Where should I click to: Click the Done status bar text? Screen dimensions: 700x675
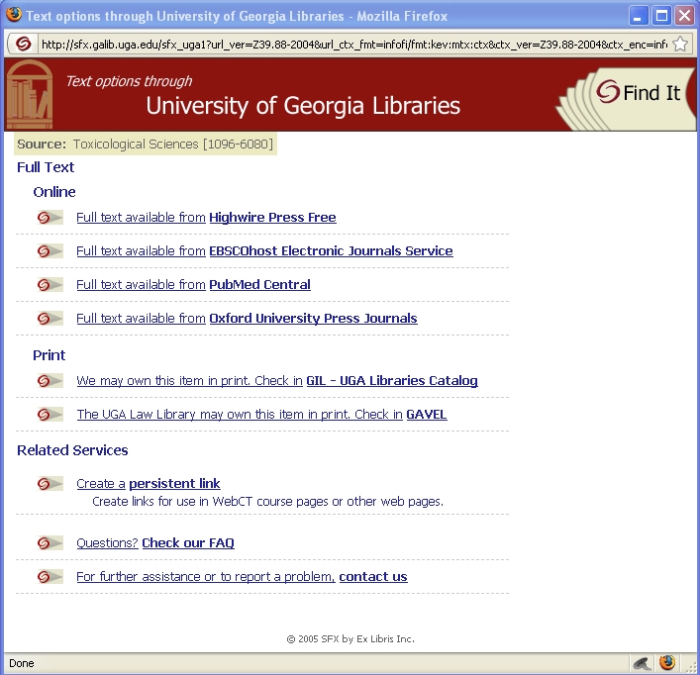(x=22, y=663)
